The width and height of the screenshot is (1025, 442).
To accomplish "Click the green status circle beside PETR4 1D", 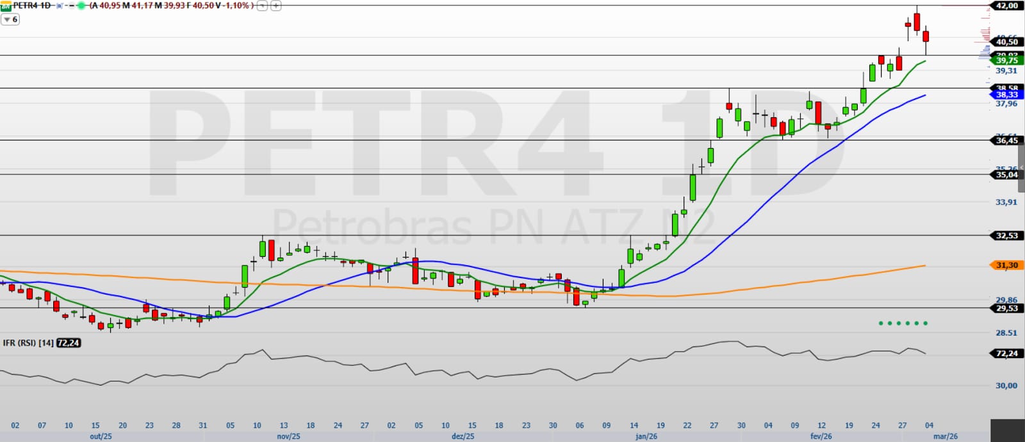I will [x=81, y=6].
